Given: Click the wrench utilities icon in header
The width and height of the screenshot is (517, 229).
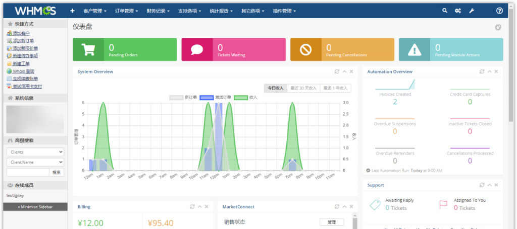Looking at the screenshot, I should tap(472, 11).
